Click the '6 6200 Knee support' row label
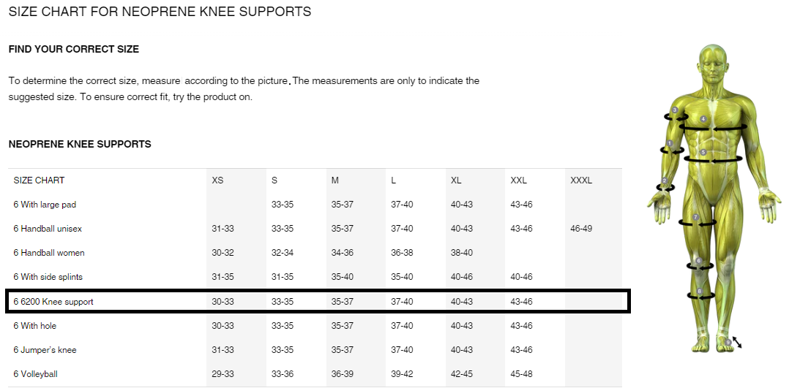Viewport: 800px width, 388px height. pos(53,302)
